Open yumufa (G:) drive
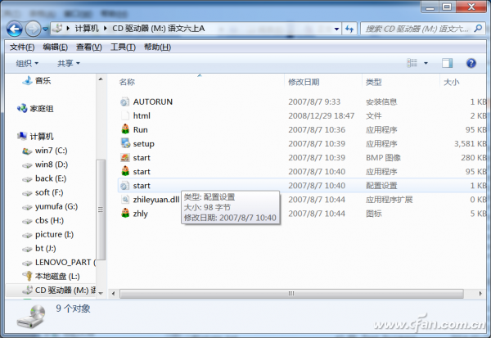This screenshot has height=338, width=491. tap(56, 206)
